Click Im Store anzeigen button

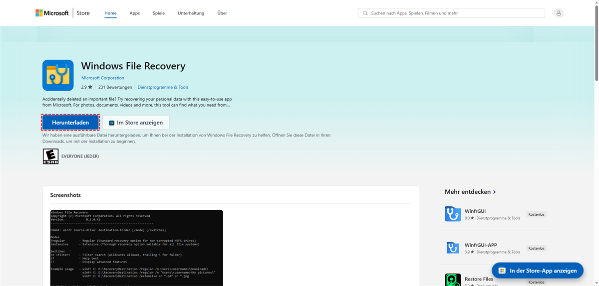coord(136,123)
